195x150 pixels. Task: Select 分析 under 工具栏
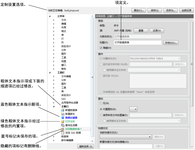pyautogui.click(x=64, y=80)
